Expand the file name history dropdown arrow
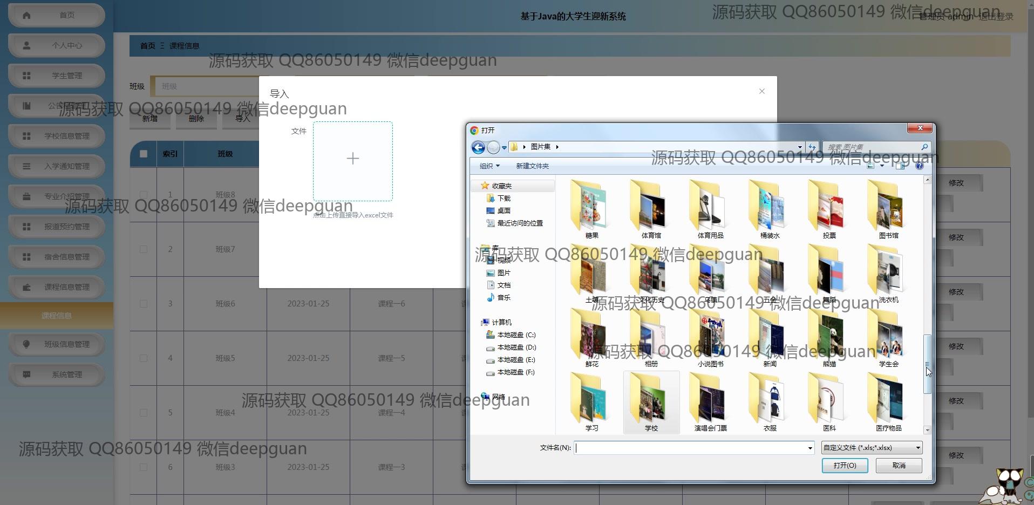The height and width of the screenshot is (505, 1034). [x=809, y=448]
